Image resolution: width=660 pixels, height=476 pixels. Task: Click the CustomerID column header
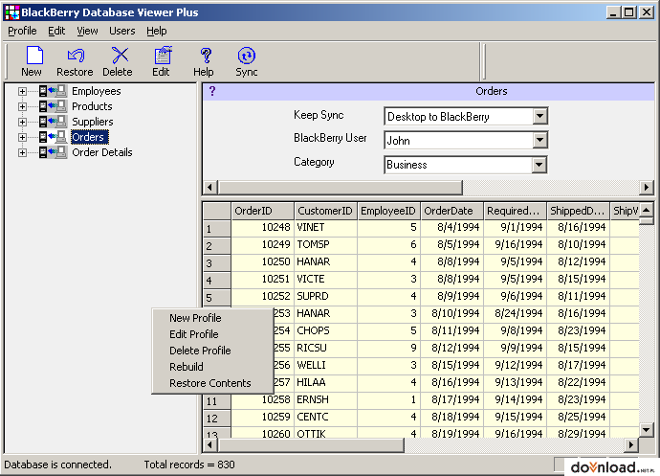coord(325,211)
